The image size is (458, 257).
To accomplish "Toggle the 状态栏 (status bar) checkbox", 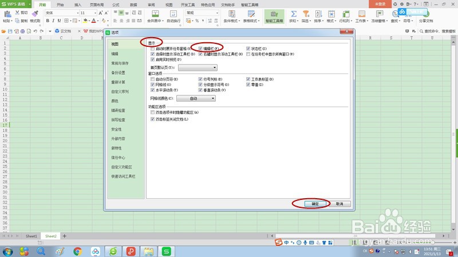I will click(x=248, y=49).
